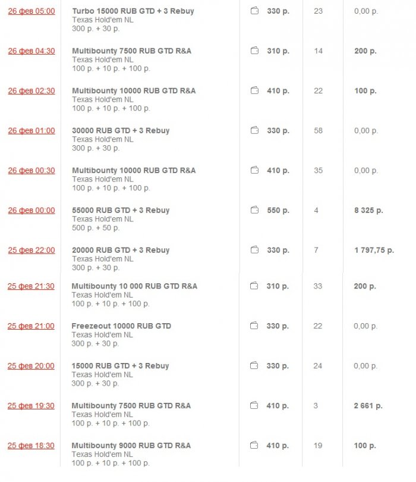416x482 pixels.
Task: Click wallet icon in 26 фев 04:30 row
Action: tap(254, 51)
